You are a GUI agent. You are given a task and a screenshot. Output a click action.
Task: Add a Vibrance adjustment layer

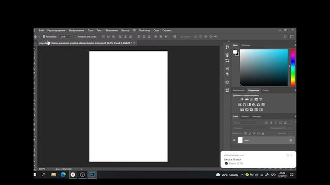[x=261, y=99]
